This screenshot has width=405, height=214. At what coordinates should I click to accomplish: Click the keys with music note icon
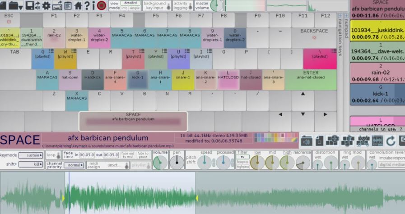[347, 141]
